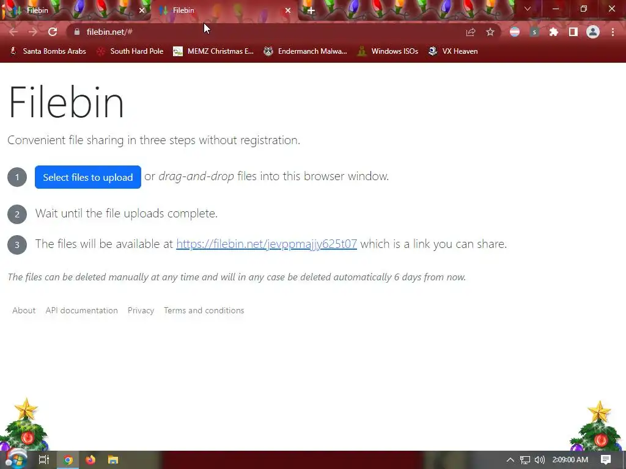Open the Windows ISOs bookmark
Image resolution: width=626 pixels, height=469 pixels.
click(x=388, y=51)
